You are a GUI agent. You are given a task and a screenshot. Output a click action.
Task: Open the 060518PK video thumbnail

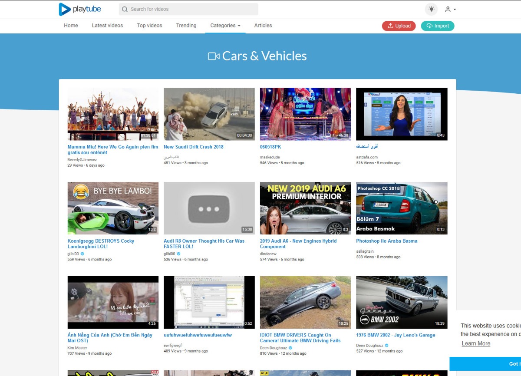(x=306, y=114)
